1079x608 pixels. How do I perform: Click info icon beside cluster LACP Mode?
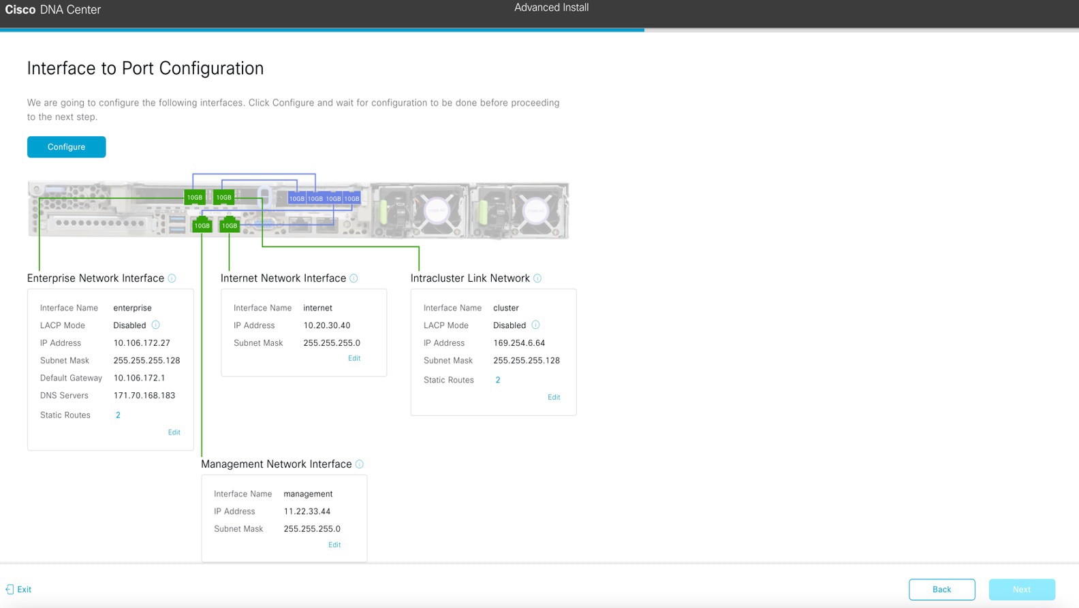click(535, 325)
